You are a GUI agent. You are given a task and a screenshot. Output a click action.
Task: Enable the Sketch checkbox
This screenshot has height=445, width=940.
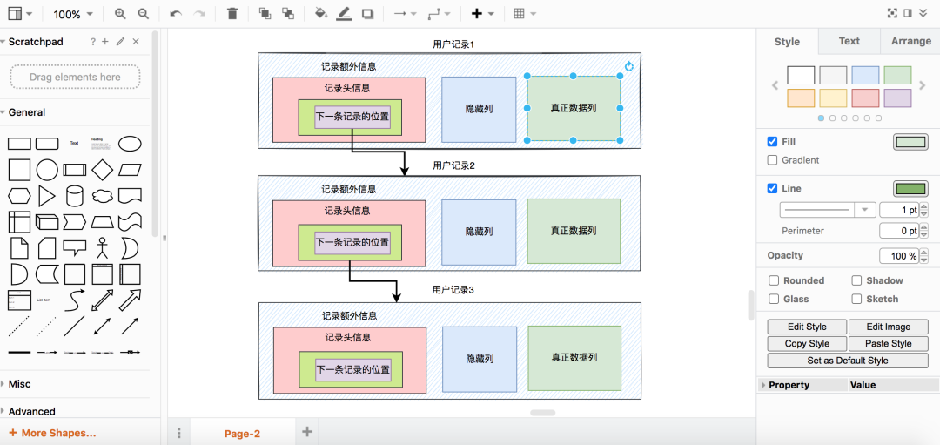856,299
